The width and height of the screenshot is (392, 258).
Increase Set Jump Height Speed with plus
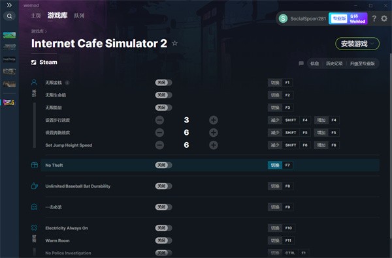tap(213, 145)
